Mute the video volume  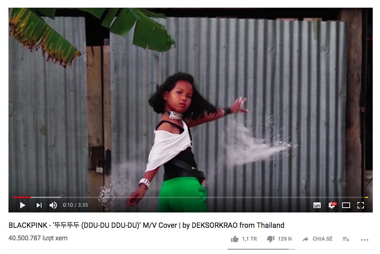tap(53, 205)
